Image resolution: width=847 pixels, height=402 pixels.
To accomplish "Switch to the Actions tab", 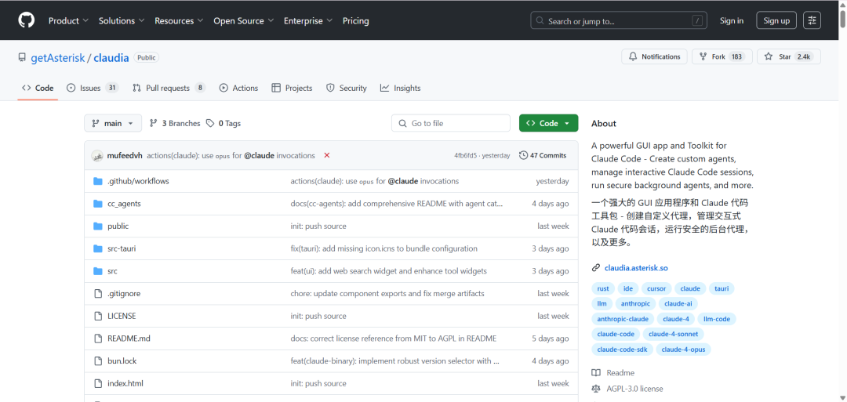I will (238, 88).
